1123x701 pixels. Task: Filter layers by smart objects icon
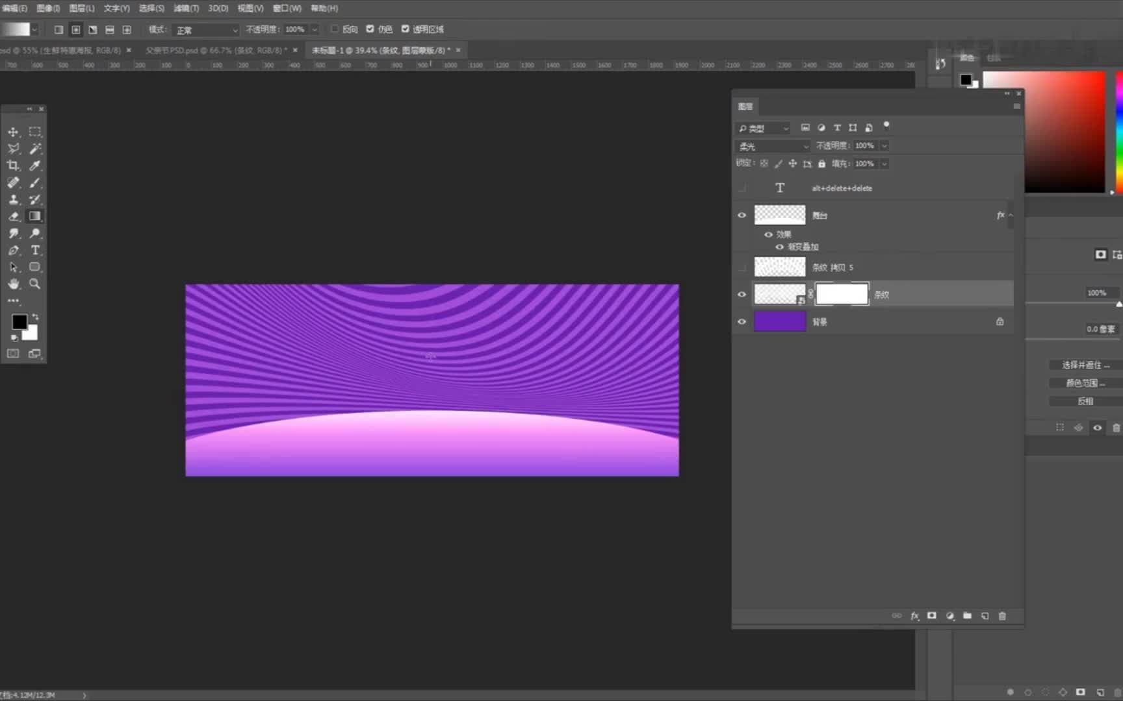(x=868, y=128)
